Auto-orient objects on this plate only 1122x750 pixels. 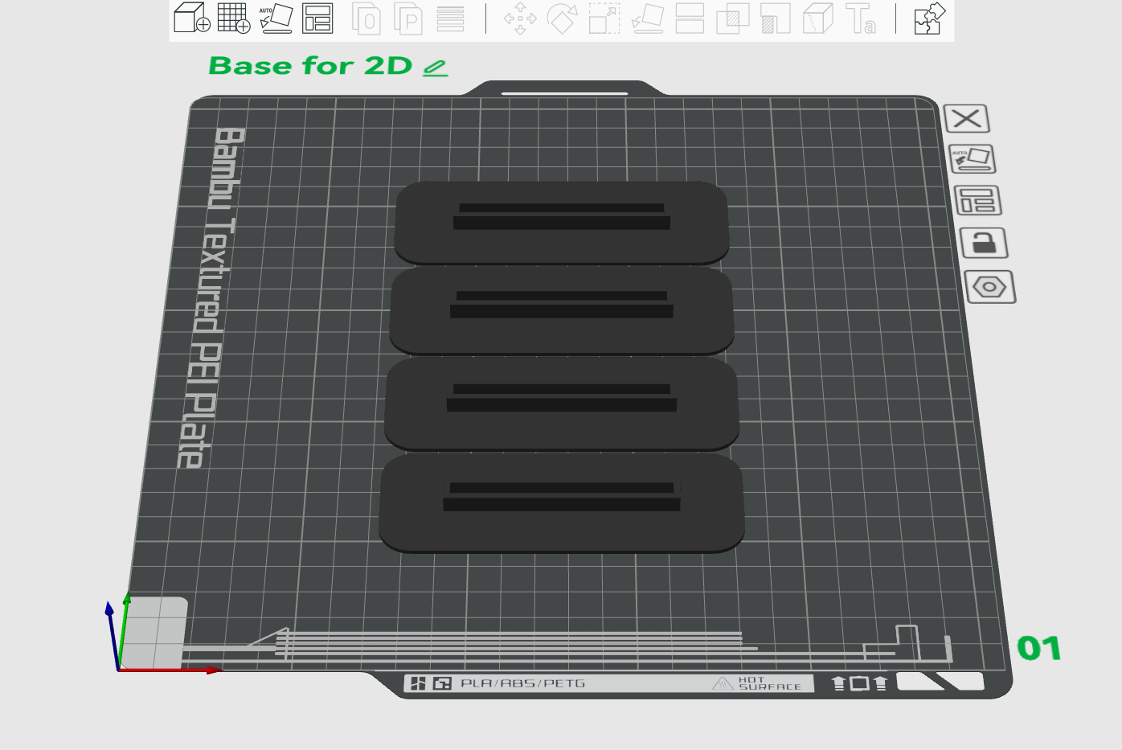[x=974, y=159]
